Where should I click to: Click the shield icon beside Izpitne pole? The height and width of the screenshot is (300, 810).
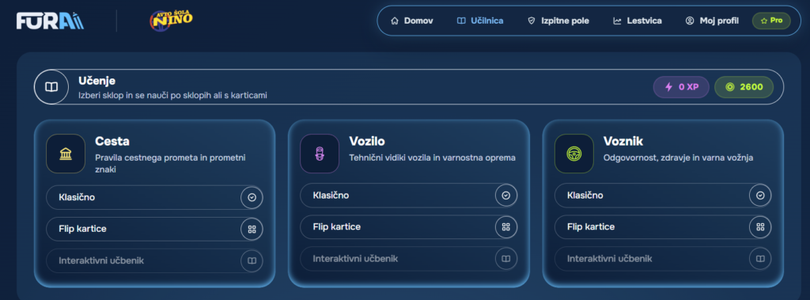point(531,21)
